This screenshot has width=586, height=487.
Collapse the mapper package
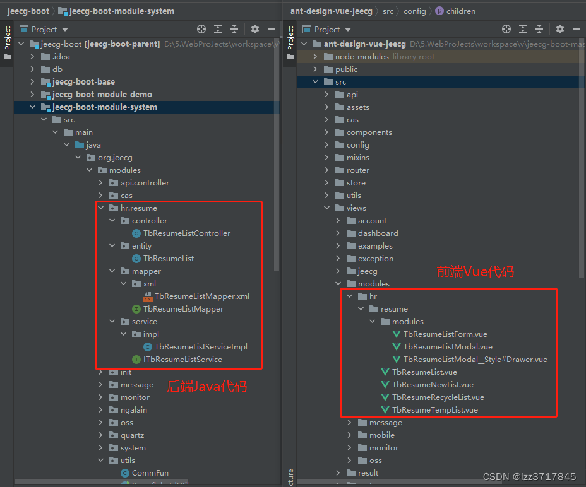(x=112, y=271)
